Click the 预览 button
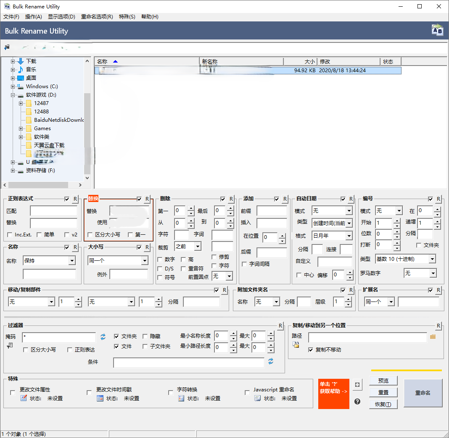This screenshot has width=449, height=438. (383, 381)
